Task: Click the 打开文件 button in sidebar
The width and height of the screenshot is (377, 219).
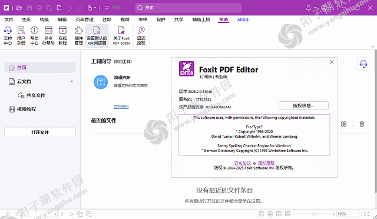Action: coord(40,132)
